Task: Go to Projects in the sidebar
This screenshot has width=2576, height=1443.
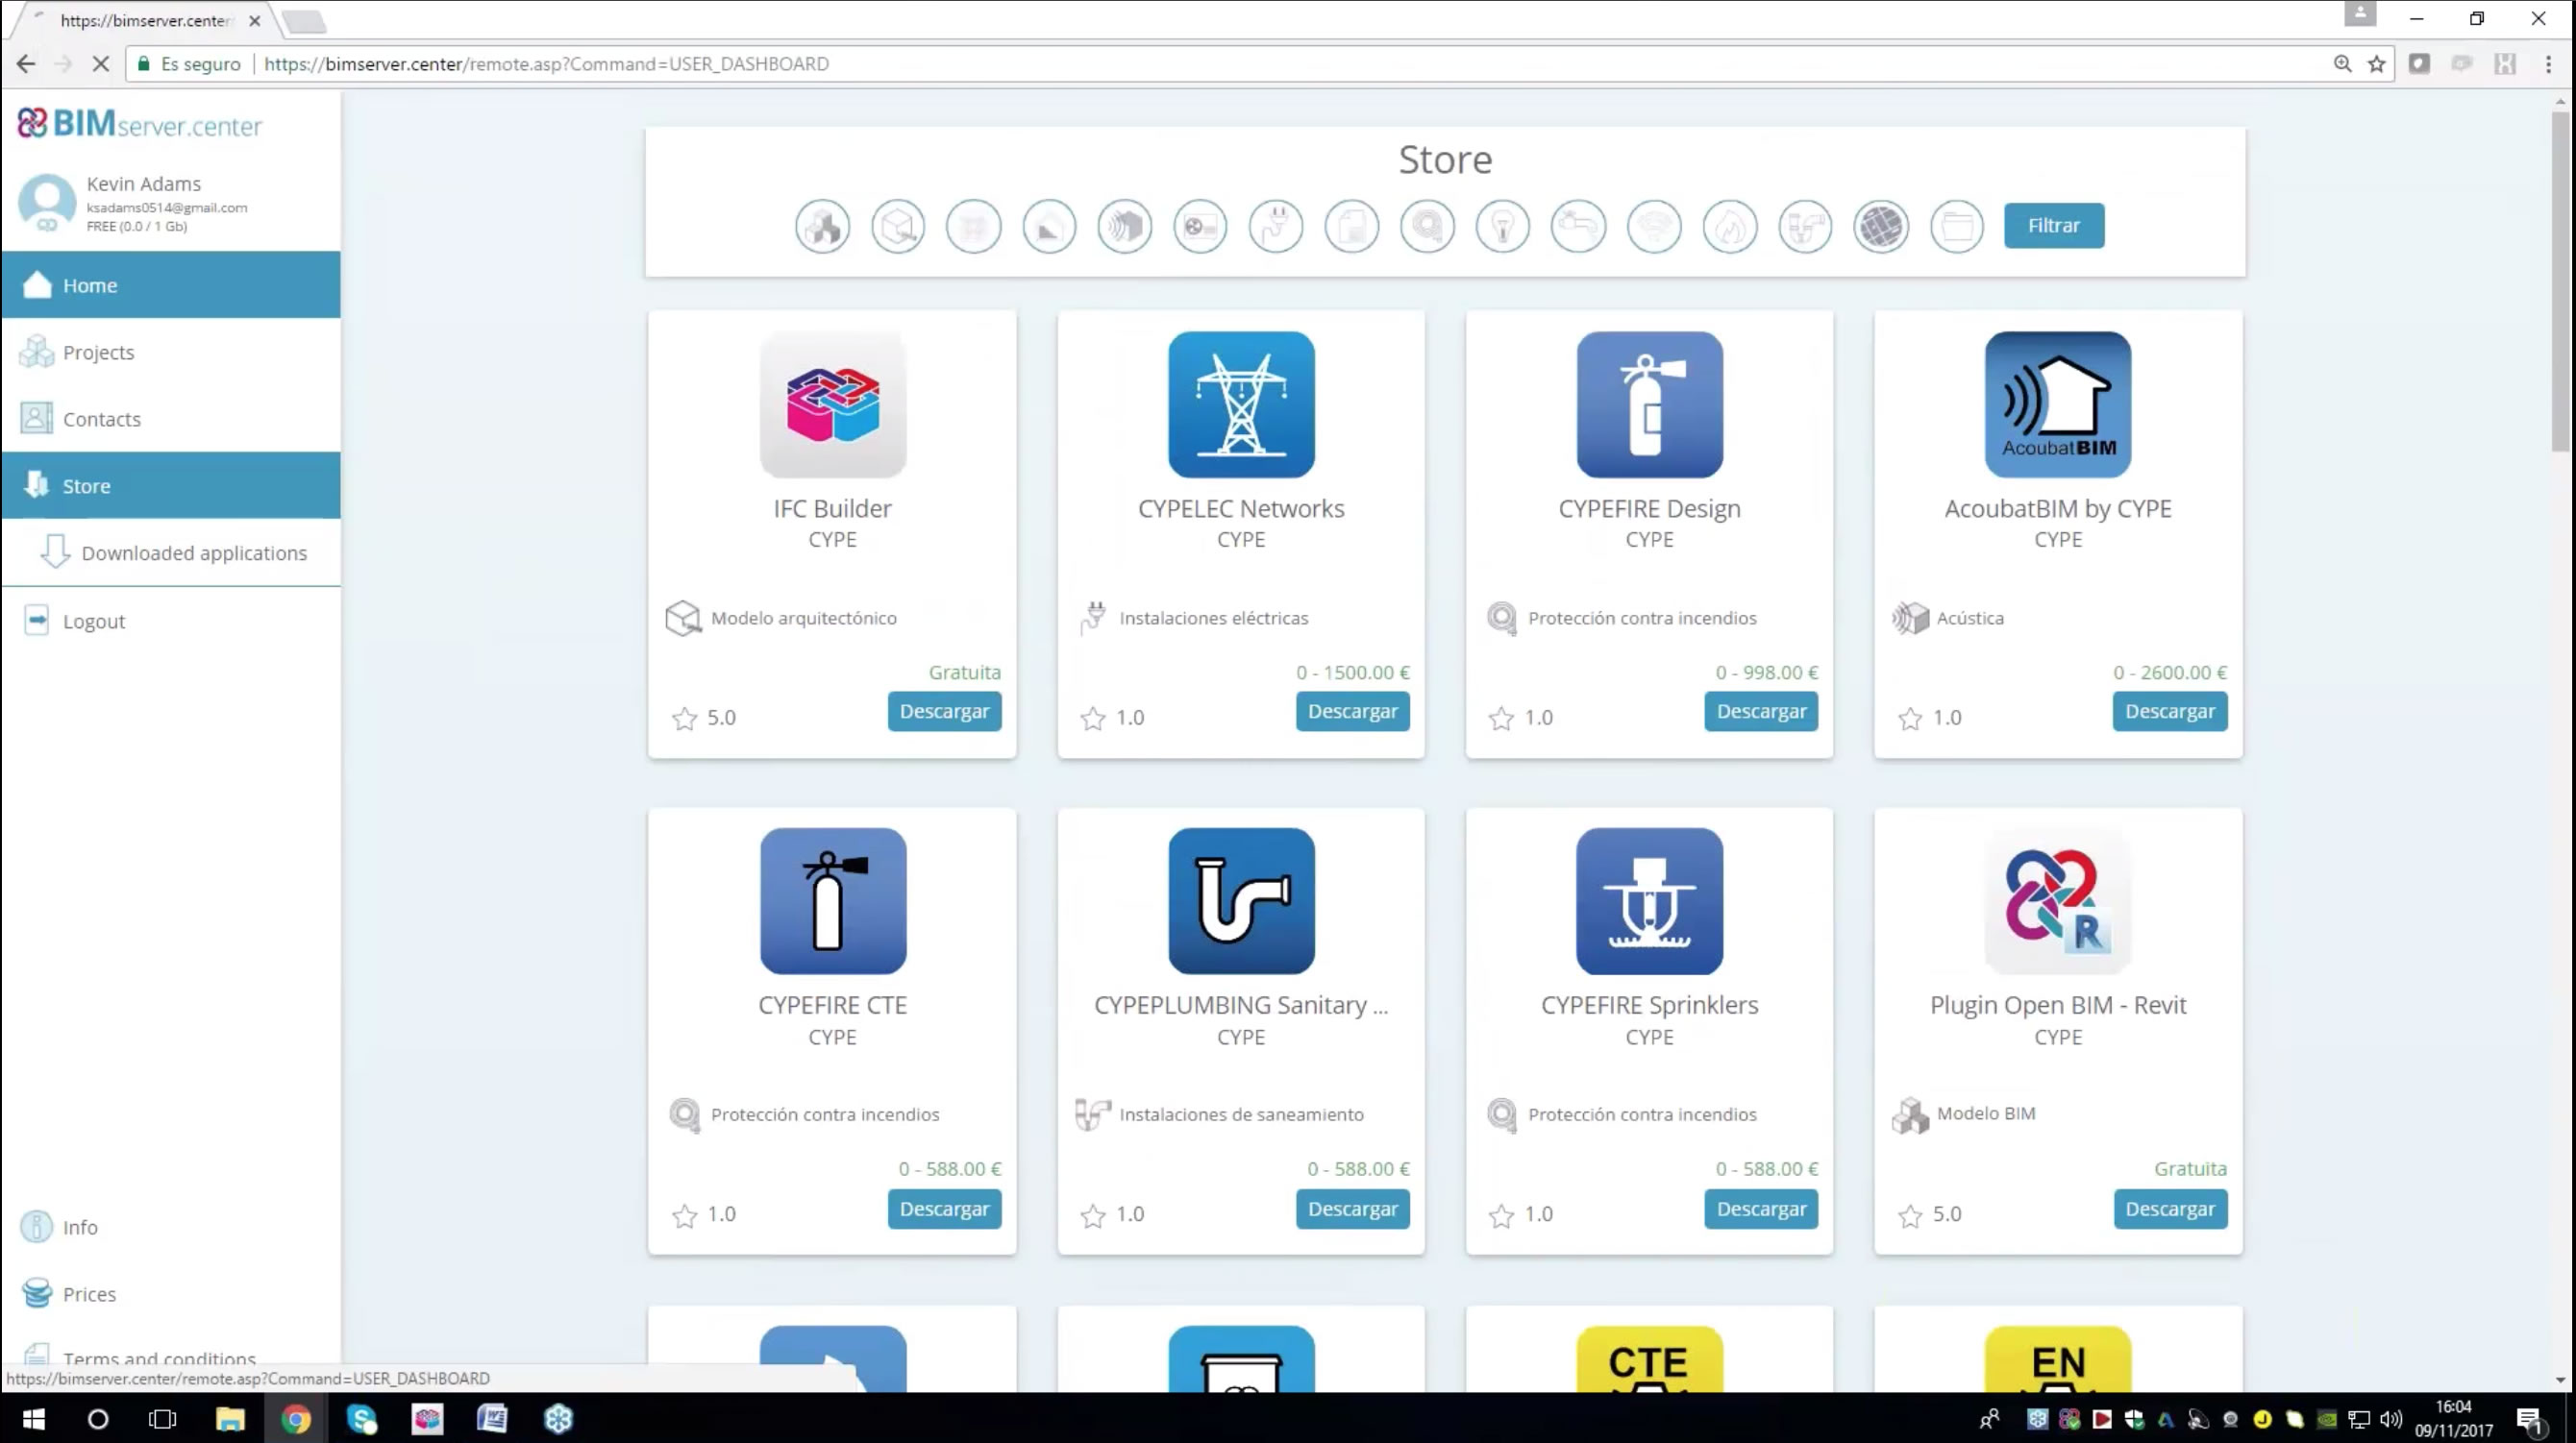Action: 98,353
